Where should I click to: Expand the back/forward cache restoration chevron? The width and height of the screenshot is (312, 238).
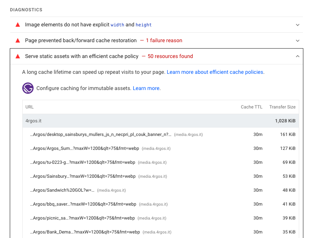tap(297, 41)
